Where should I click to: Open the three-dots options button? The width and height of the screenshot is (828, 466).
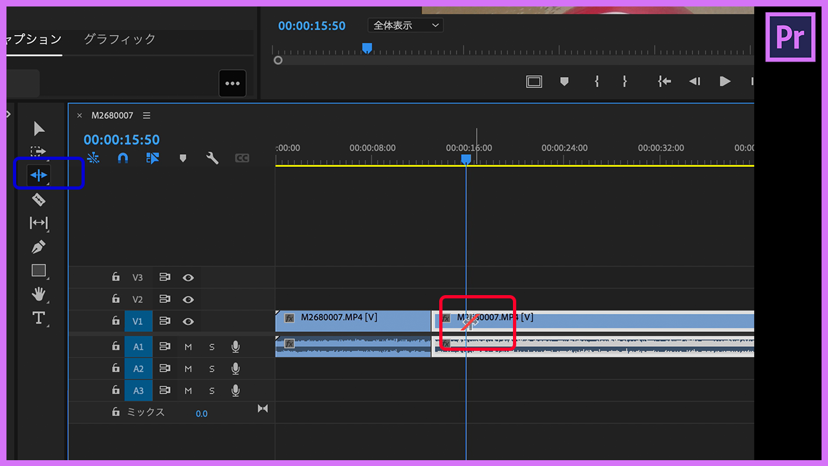(x=232, y=83)
